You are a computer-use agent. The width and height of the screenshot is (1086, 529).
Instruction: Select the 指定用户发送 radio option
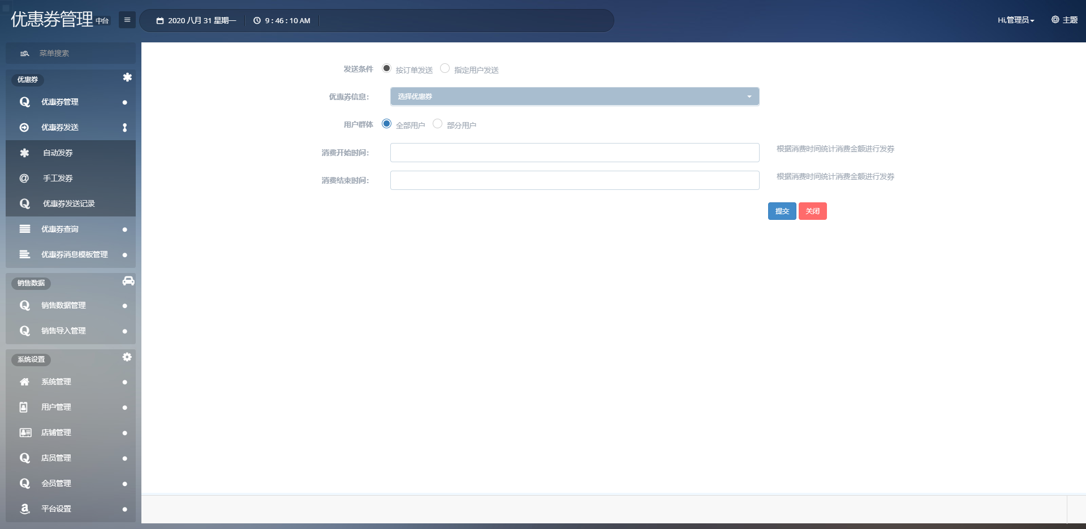(x=445, y=68)
